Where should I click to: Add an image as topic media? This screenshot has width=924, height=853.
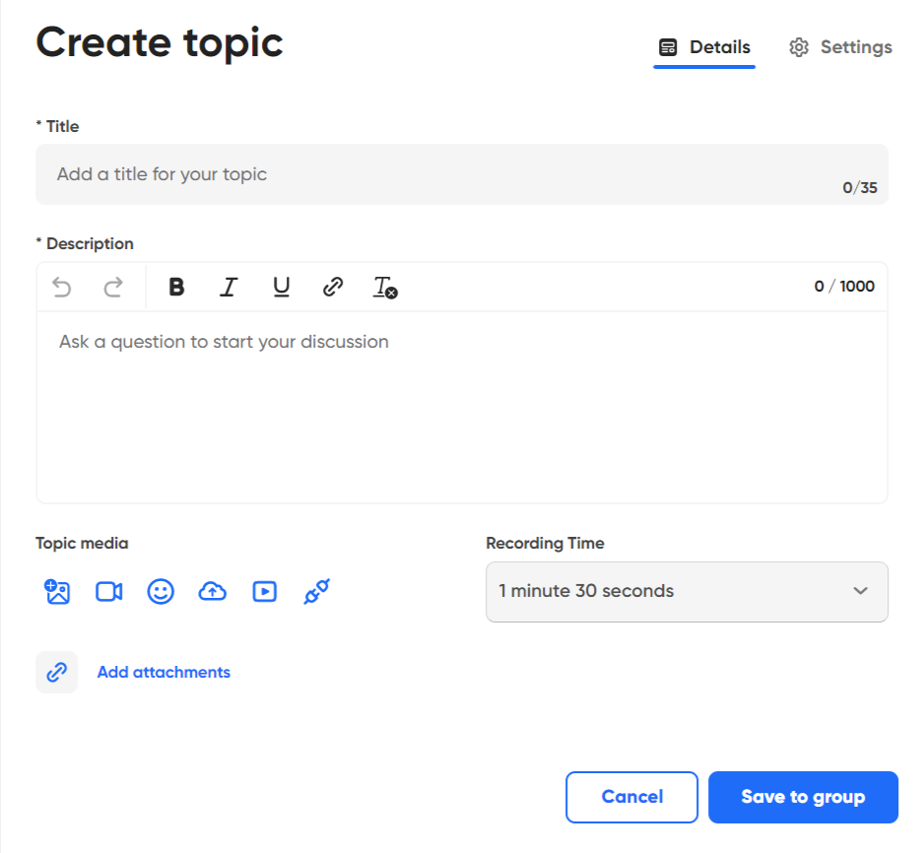pos(57,591)
